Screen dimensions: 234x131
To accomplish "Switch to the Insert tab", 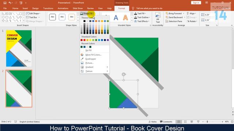I will click(x=25, y=8).
